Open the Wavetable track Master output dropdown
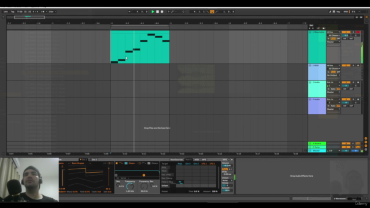This screenshot has width=370, height=208. click(334, 42)
